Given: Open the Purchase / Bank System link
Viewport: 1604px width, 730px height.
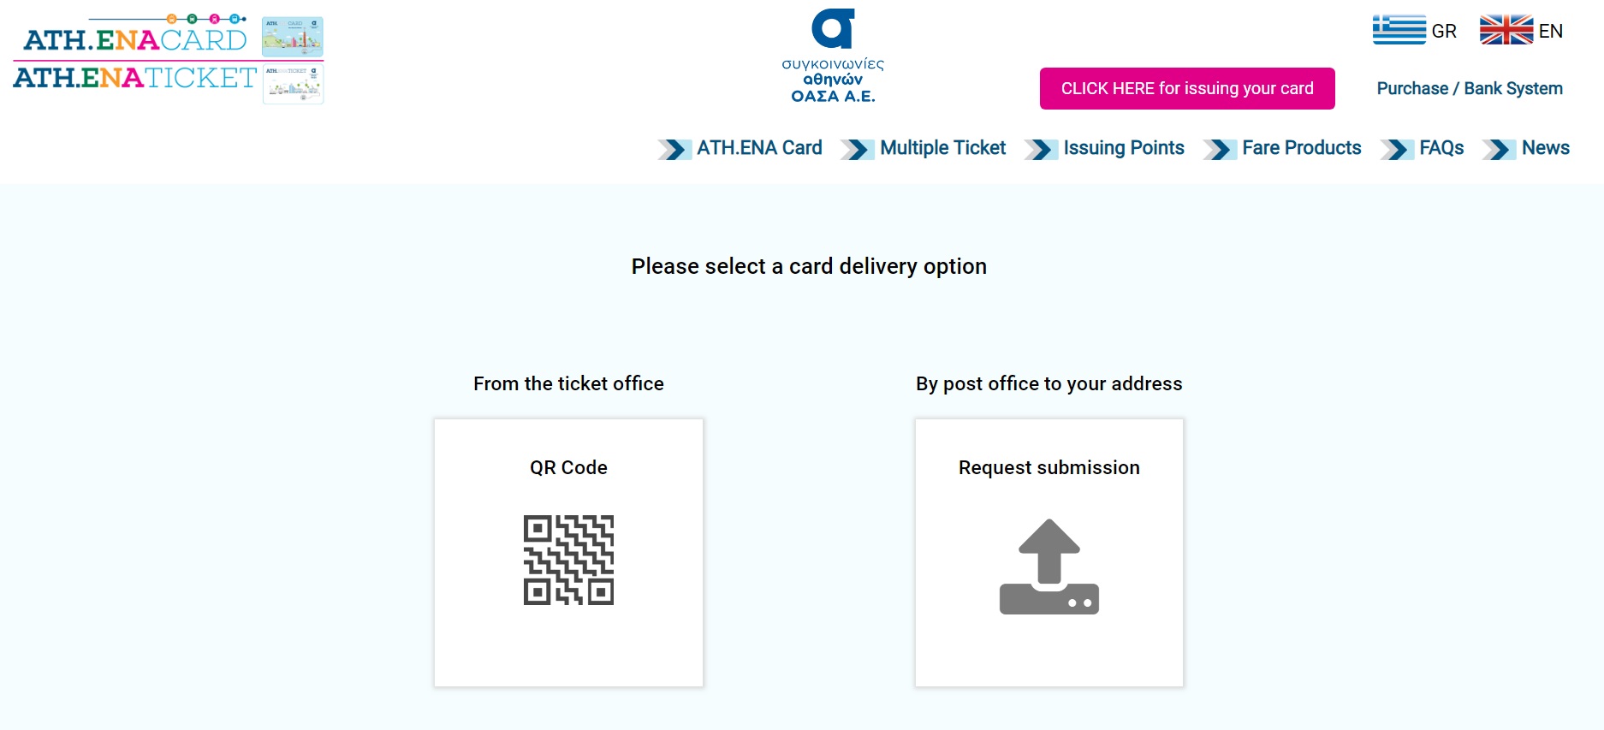Looking at the screenshot, I should click(1470, 87).
